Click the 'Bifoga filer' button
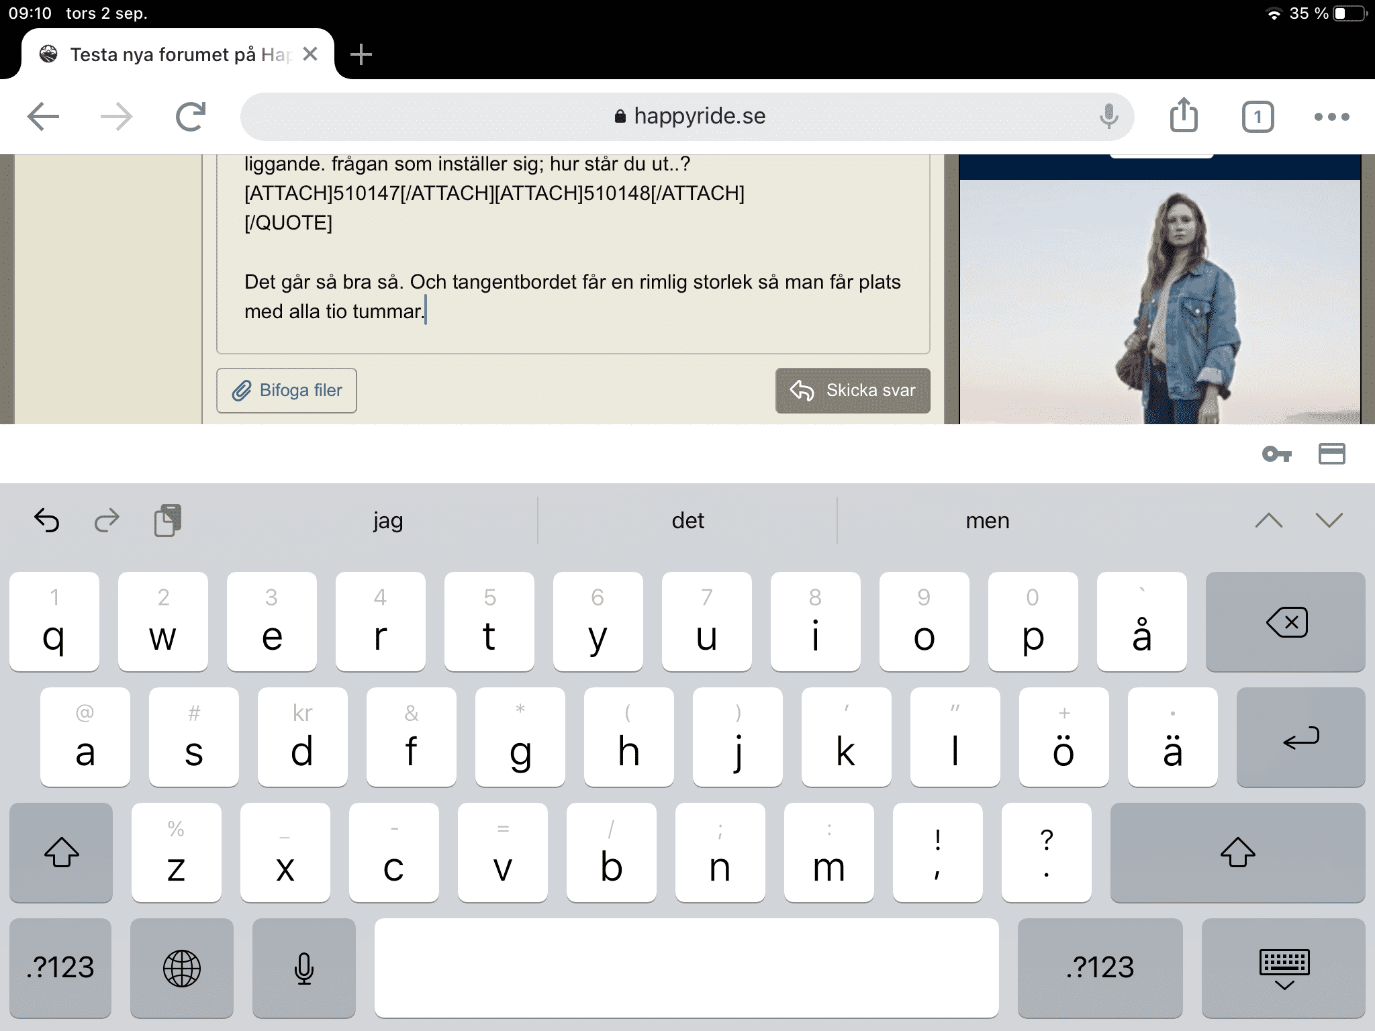The width and height of the screenshot is (1375, 1031). 287,390
